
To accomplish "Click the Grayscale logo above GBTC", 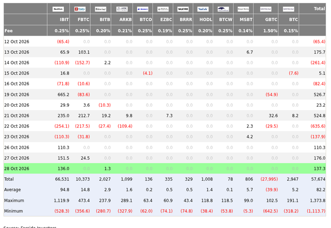I will 266,9.
